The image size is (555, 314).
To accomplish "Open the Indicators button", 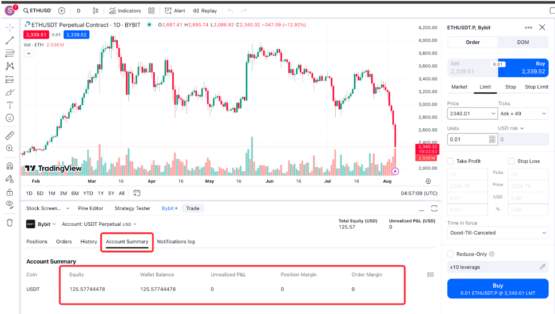I will point(125,11).
